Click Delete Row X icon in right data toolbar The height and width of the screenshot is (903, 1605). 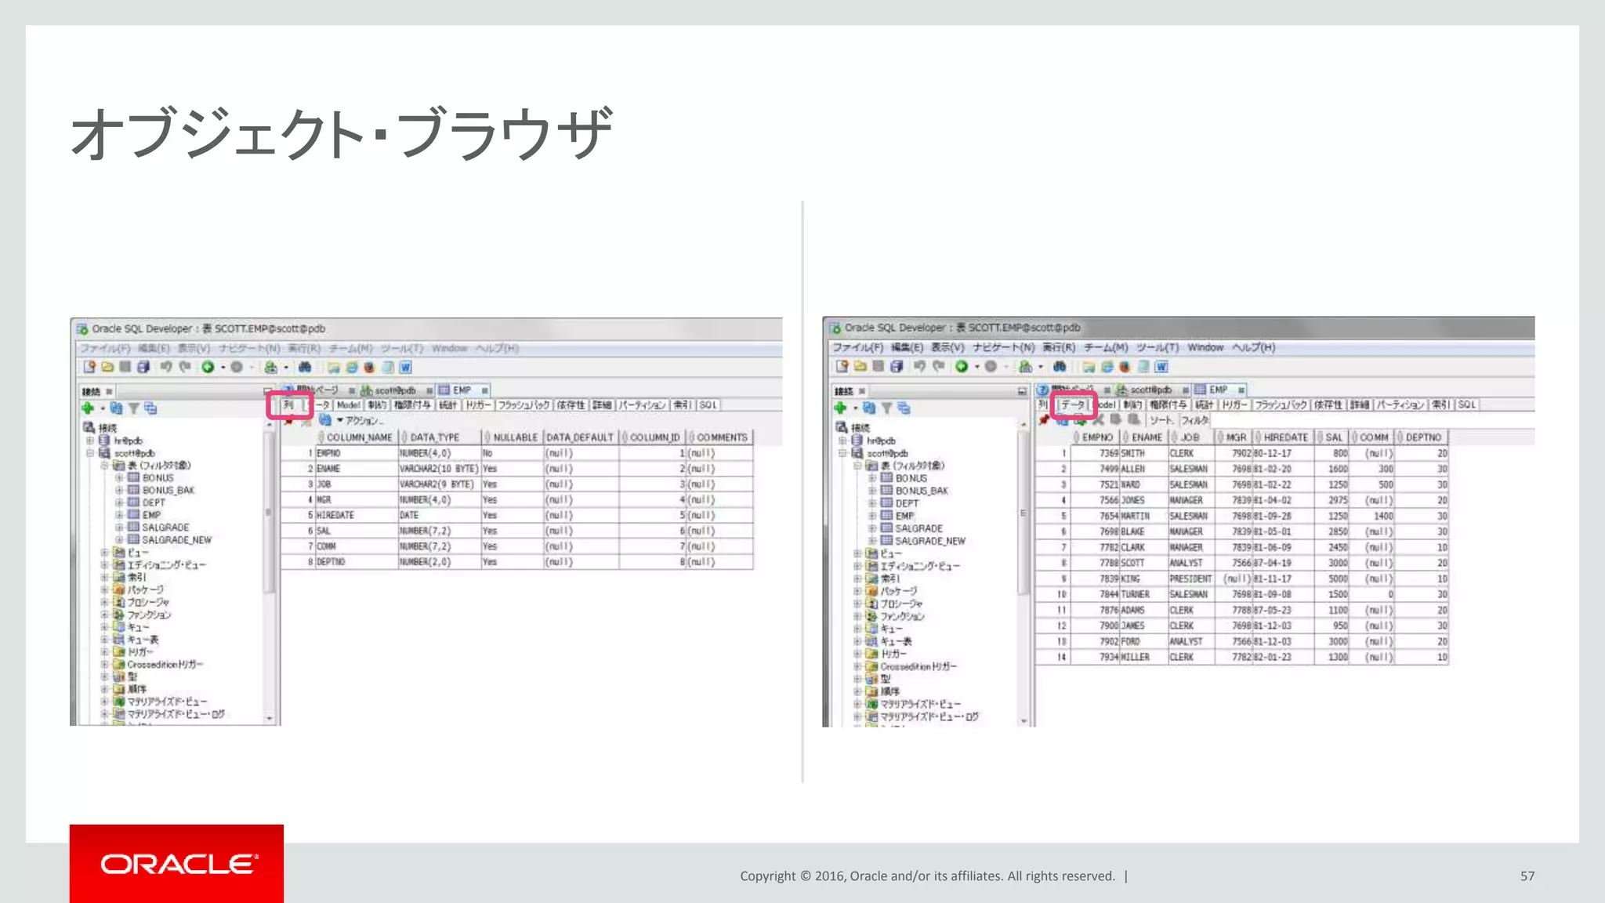point(1099,419)
